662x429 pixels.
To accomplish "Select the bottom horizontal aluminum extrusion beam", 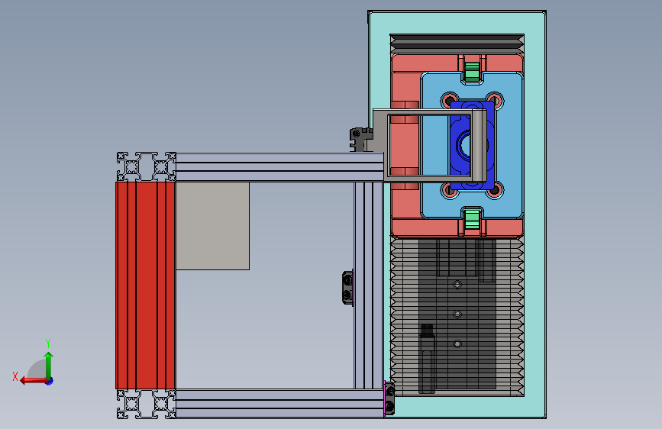I will [x=279, y=404].
